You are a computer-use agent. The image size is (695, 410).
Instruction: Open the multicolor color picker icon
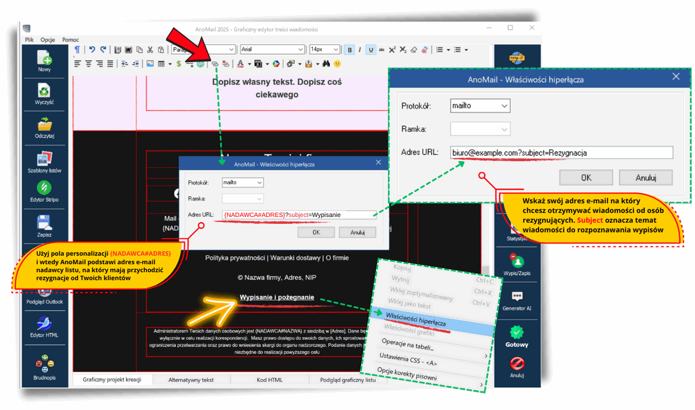tap(276, 64)
